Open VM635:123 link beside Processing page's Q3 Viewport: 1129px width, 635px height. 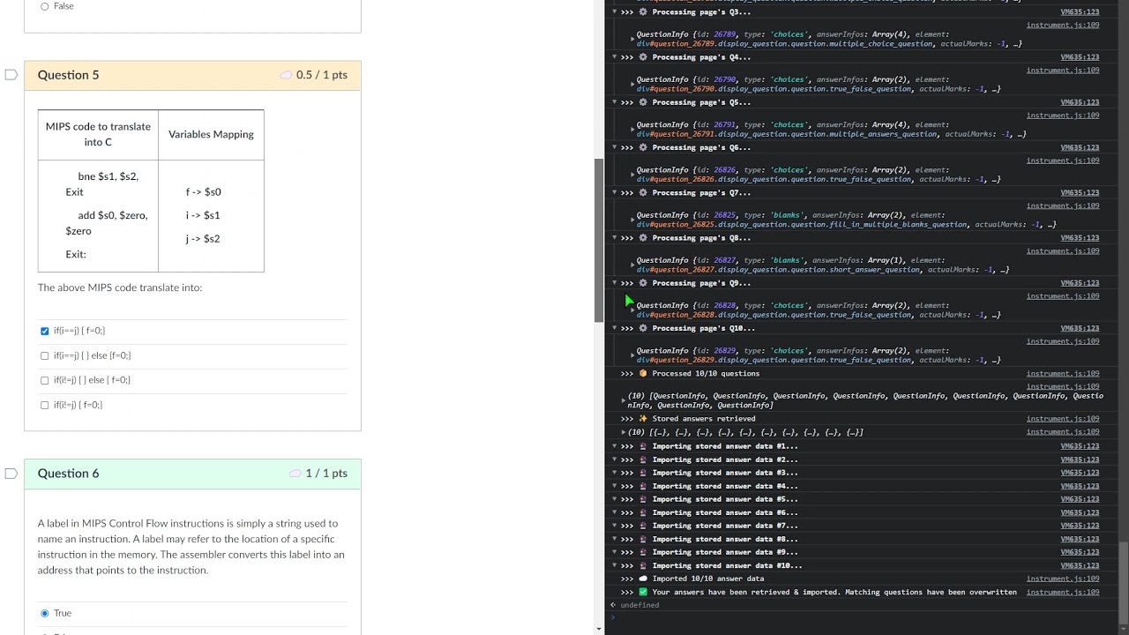coord(1080,12)
